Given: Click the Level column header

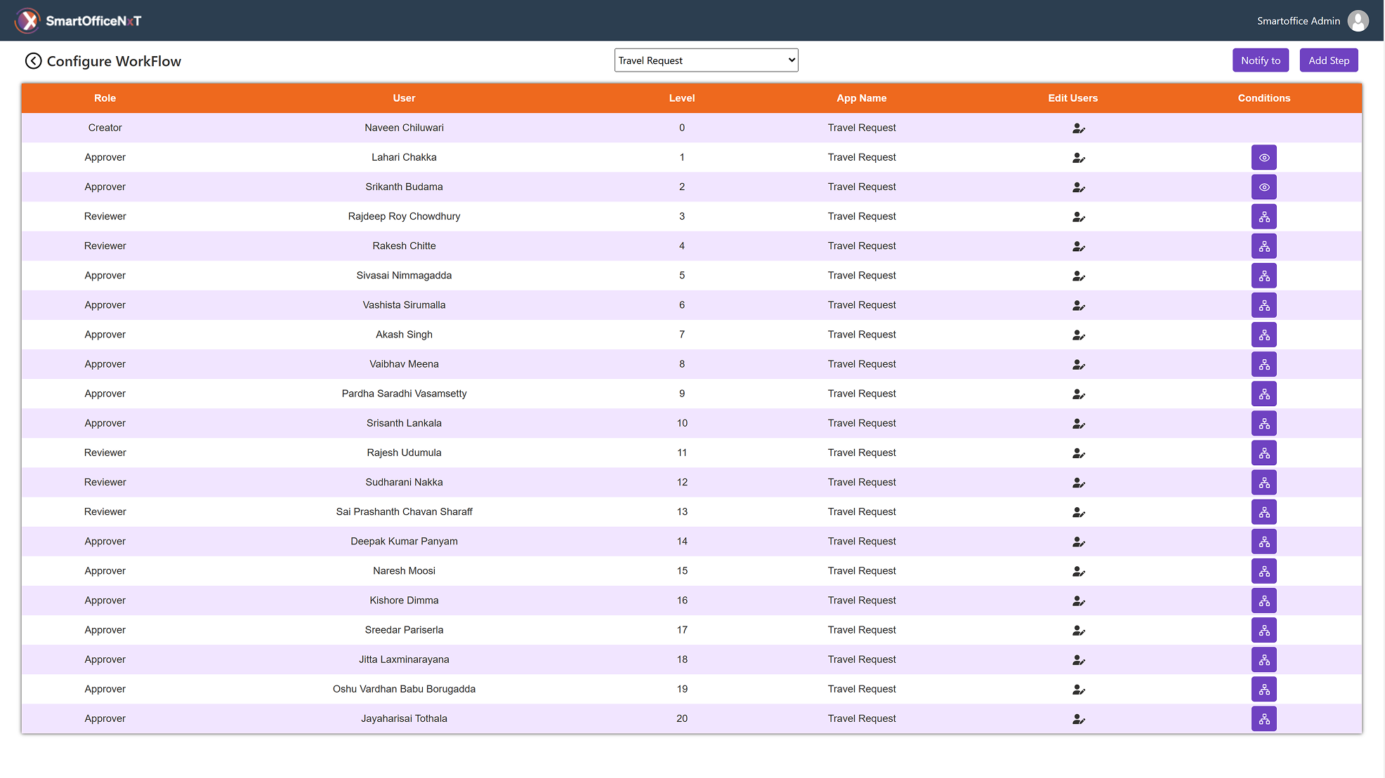Looking at the screenshot, I should [681, 98].
